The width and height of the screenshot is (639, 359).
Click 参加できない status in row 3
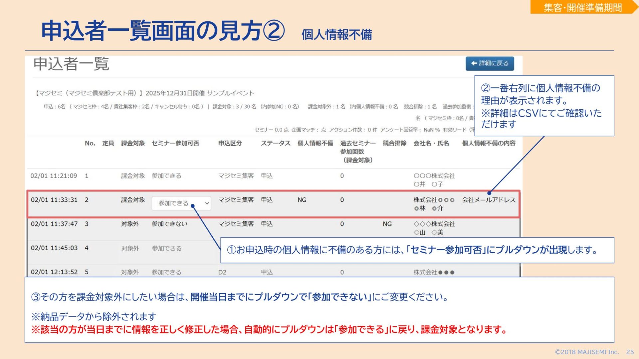click(x=169, y=224)
